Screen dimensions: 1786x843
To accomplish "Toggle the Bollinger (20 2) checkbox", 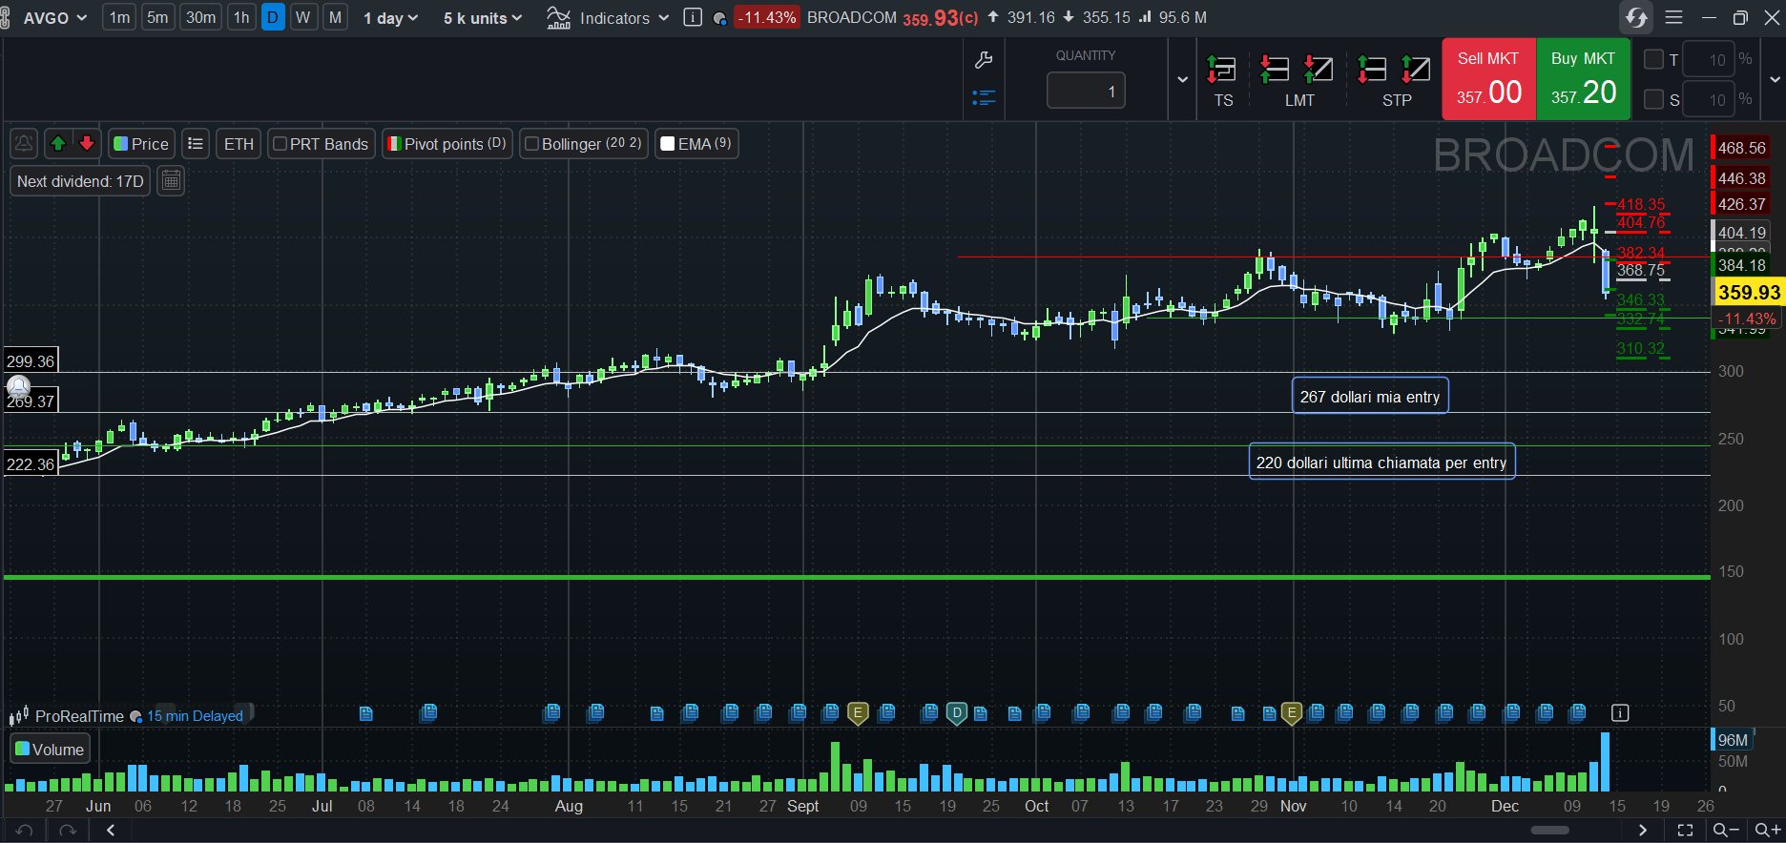I will [532, 144].
